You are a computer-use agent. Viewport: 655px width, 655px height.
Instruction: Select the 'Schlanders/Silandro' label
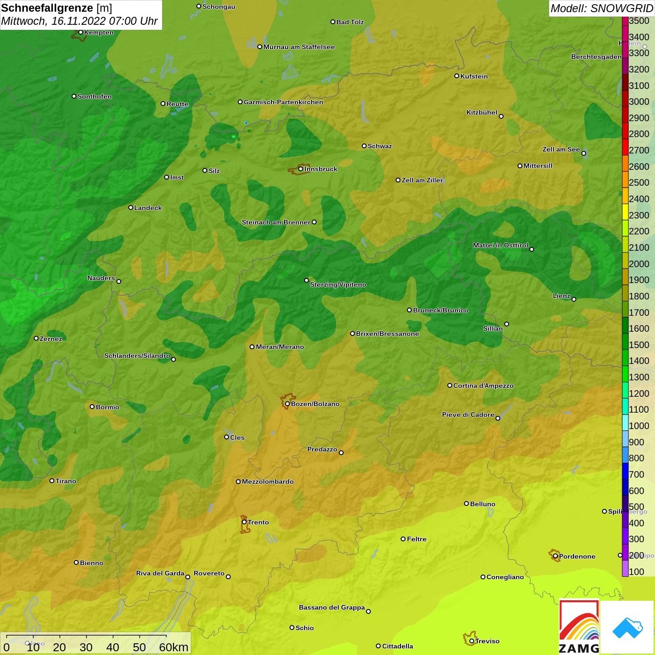[x=137, y=356]
